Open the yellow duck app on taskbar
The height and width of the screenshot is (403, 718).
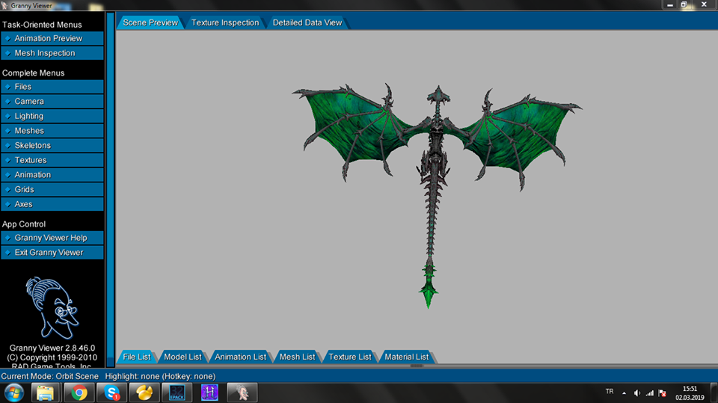pos(144,393)
